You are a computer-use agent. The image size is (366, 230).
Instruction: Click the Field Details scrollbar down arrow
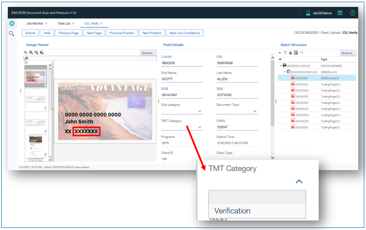272,158
